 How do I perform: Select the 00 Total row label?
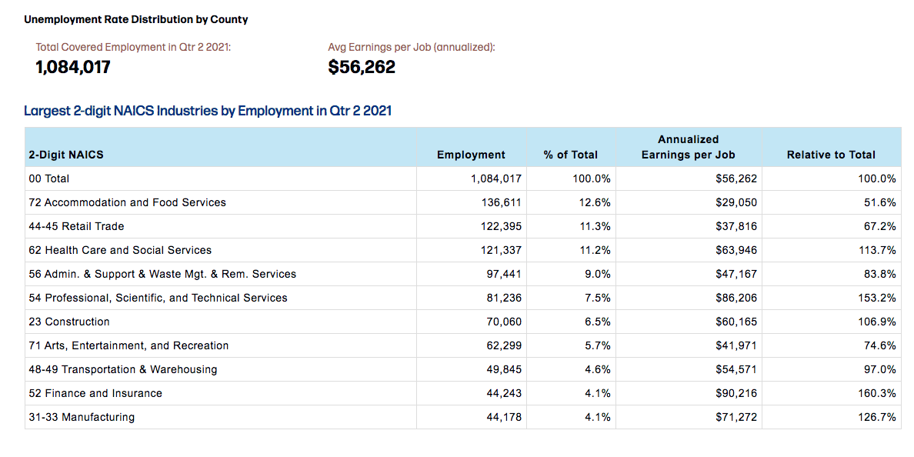click(x=49, y=179)
